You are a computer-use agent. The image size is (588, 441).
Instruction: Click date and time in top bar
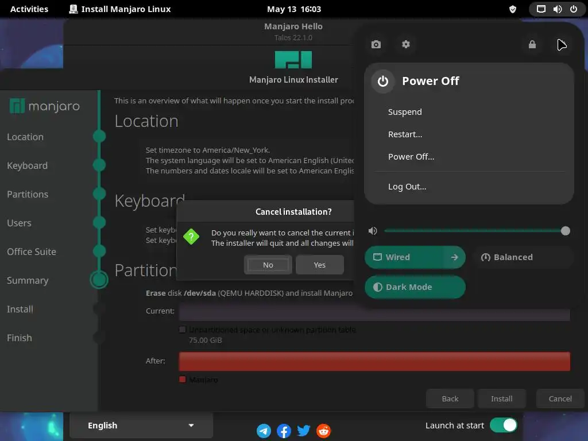(294, 9)
